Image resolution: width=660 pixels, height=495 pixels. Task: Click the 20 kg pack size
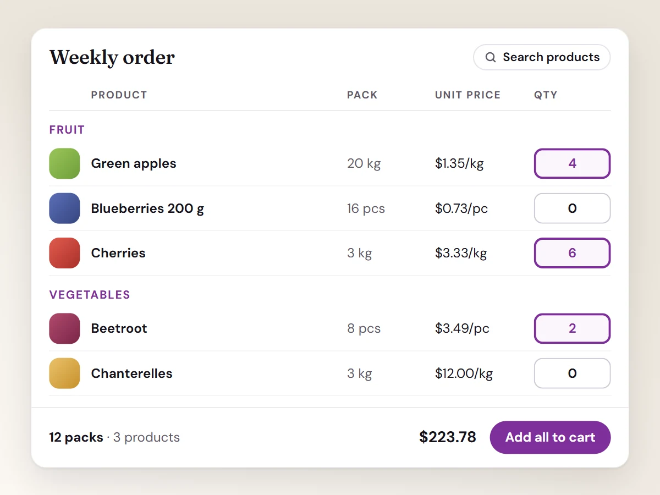[364, 163]
